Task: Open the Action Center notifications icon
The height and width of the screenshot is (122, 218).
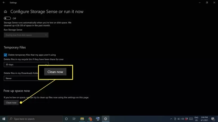Action: (x=213, y=119)
